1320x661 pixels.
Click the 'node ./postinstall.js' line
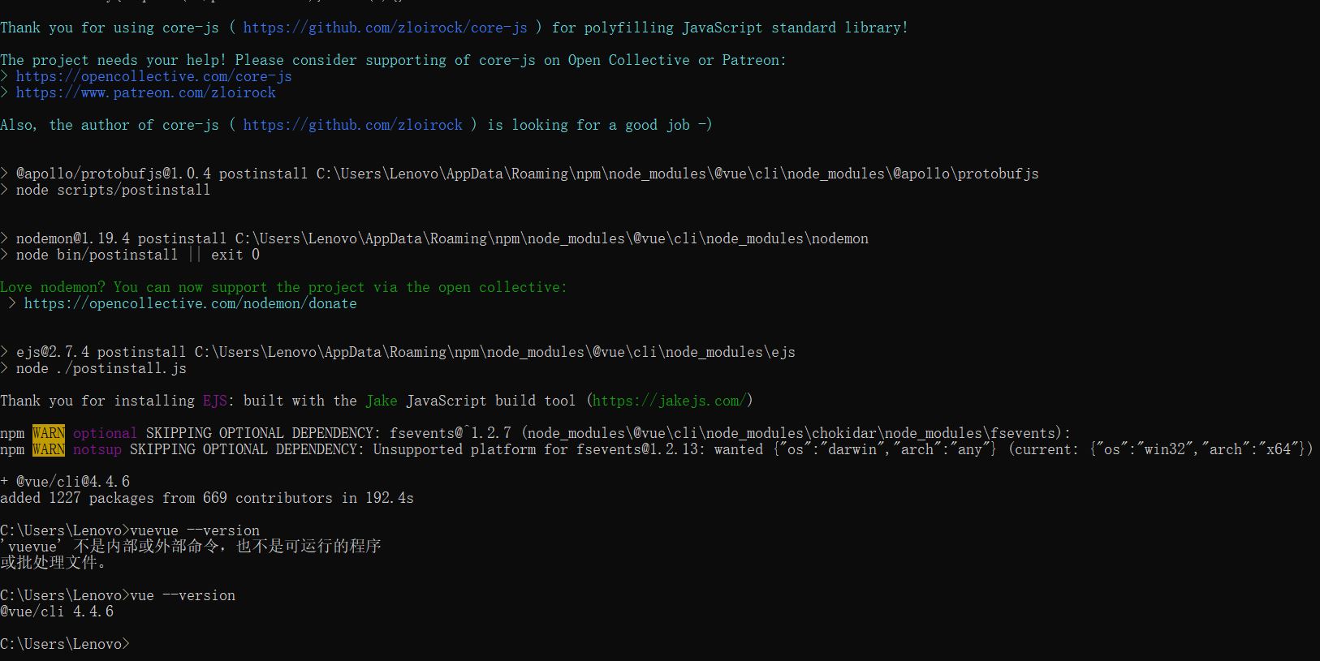tap(93, 368)
